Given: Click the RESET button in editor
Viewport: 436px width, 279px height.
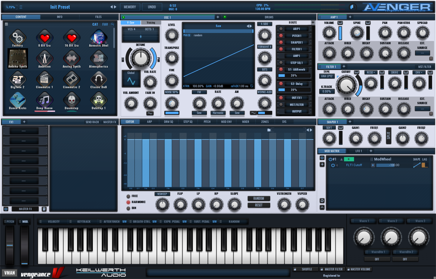Looking at the screenshot, I should coord(259,205).
